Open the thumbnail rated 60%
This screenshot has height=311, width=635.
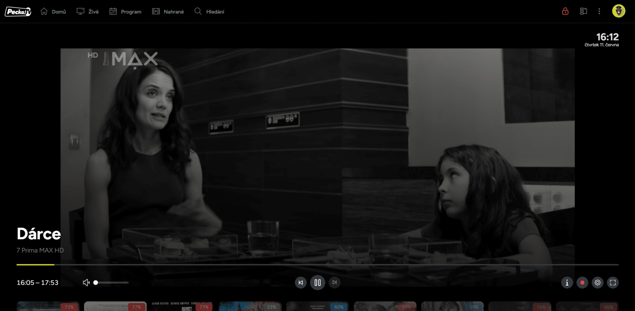tap(317, 306)
